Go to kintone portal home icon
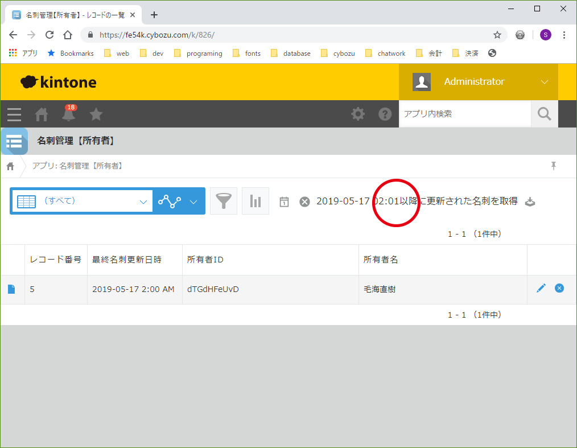The height and width of the screenshot is (448, 577). (x=41, y=114)
